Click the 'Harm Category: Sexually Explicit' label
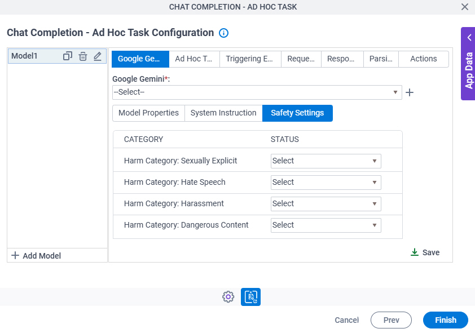 [x=181, y=161]
